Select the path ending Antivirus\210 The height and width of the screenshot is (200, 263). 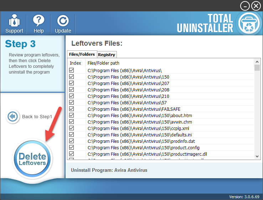(x=128, y=96)
